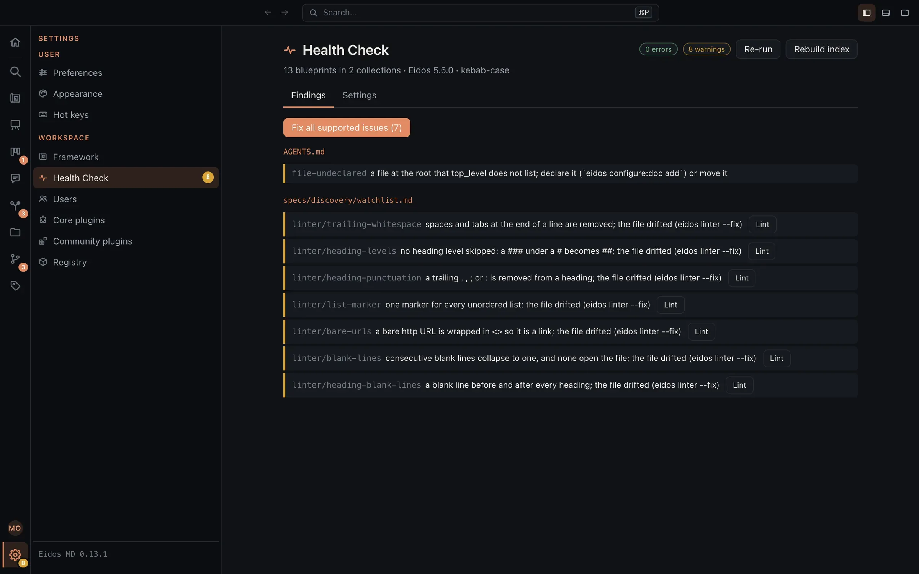This screenshot has height=574, width=919.
Task: Switch to the Settings tab
Action: (359, 95)
